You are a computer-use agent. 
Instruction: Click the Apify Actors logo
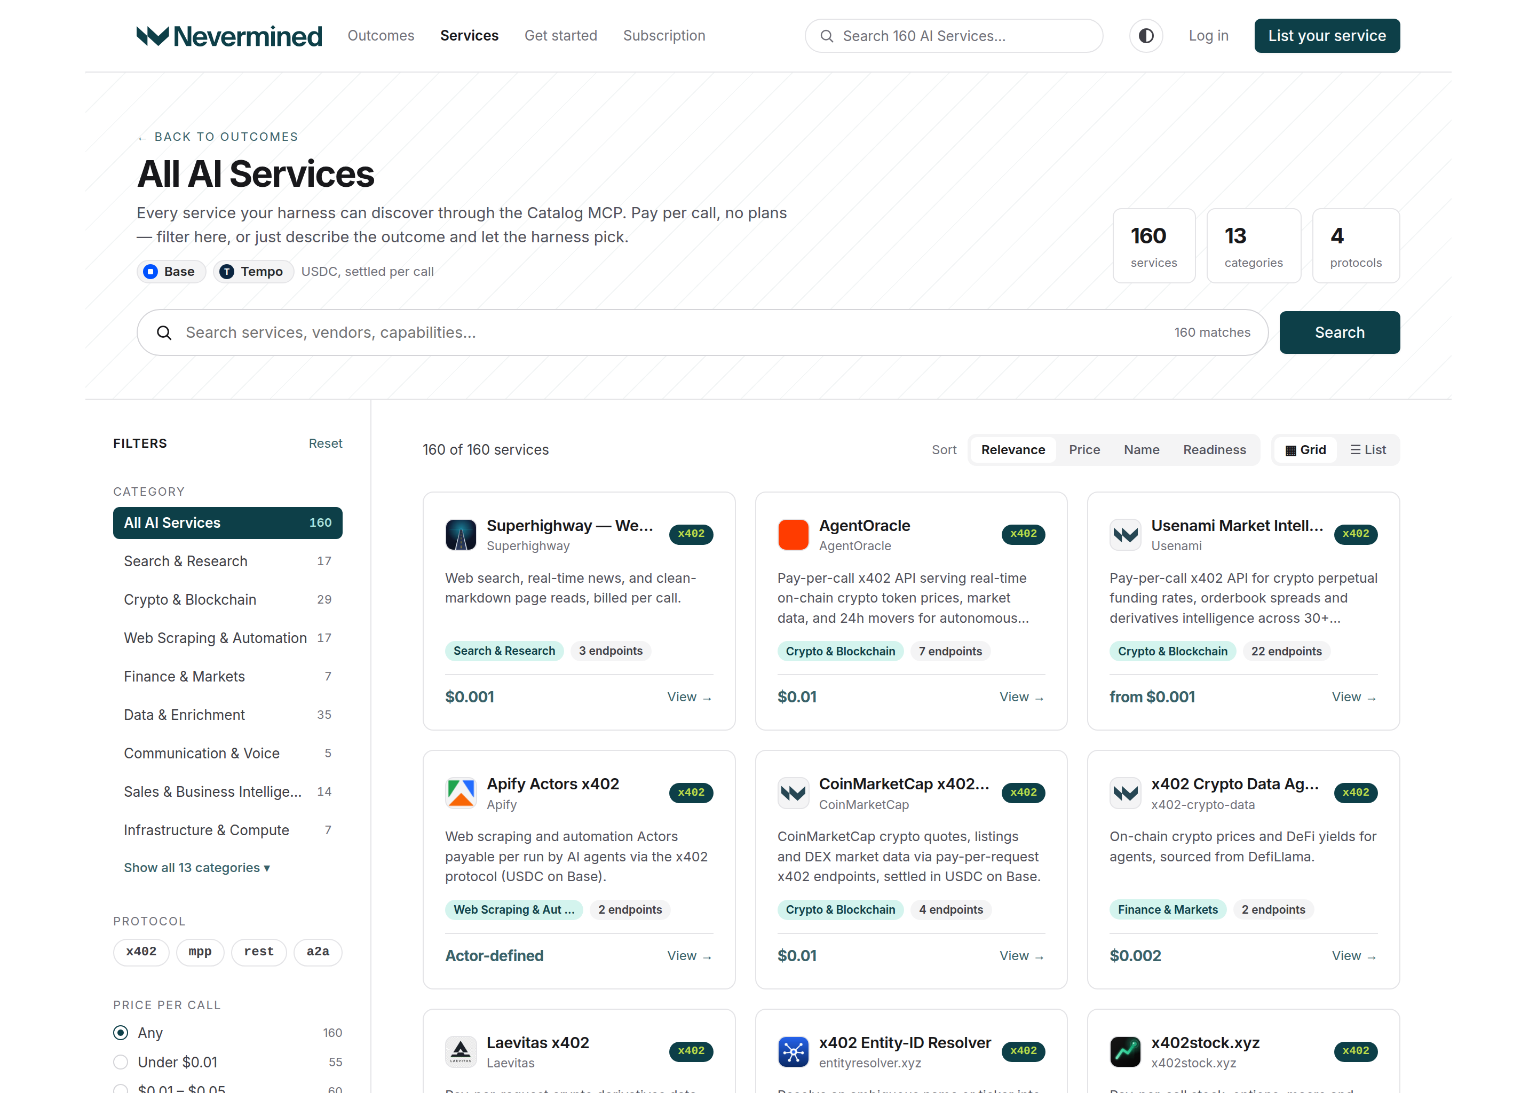pyautogui.click(x=461, y=793)
